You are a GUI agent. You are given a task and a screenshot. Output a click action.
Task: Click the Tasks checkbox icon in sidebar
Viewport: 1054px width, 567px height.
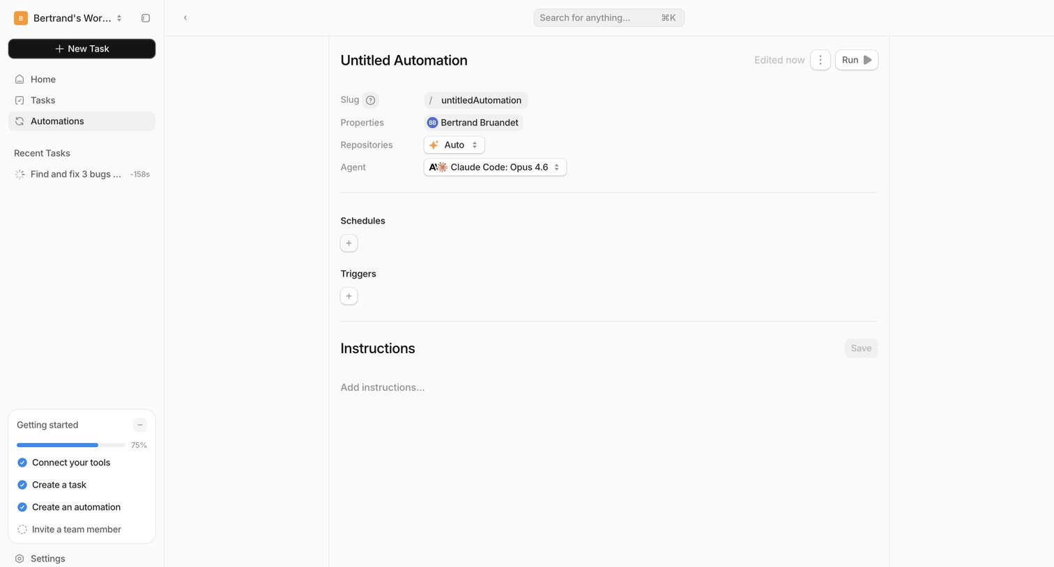(20, 100)
